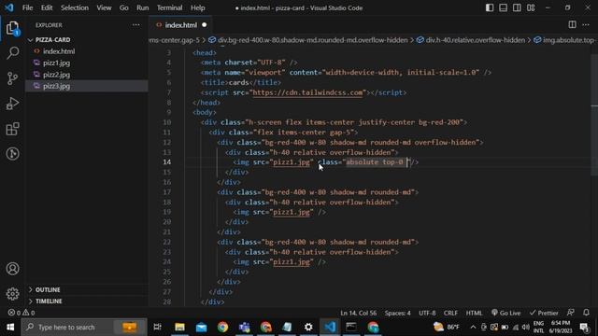Open notifications bell in status bar

(586, 313)
